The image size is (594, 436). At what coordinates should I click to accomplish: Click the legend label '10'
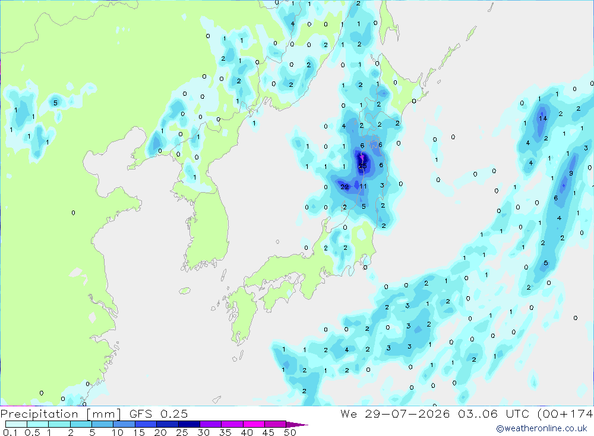point(118,432)
